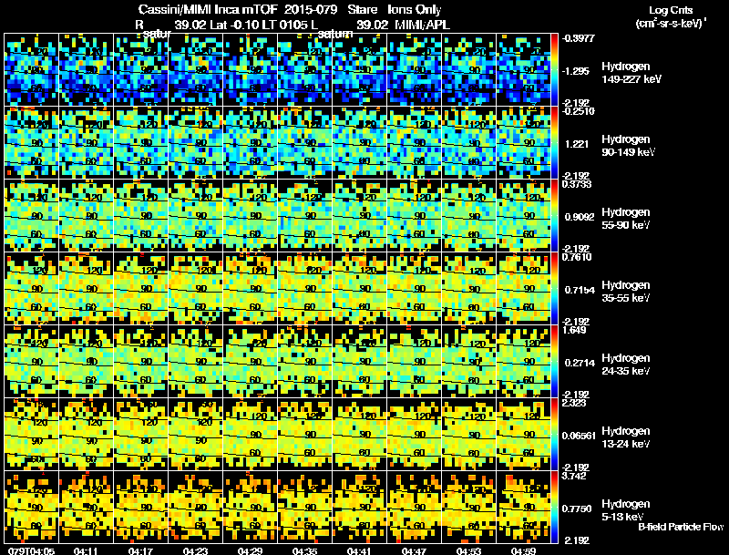The height and width of the screenshot is (555, 729).
Task: Click the 'MIMI/APL' header text
Action: [x=422, y=25]
